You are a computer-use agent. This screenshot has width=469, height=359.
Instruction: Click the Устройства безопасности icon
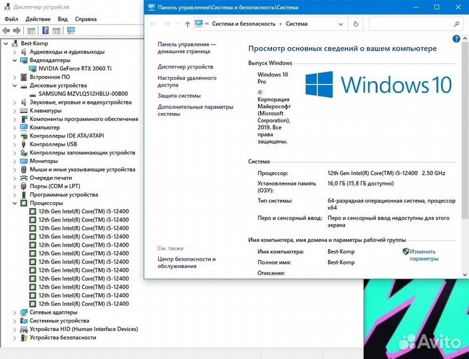(x=24, y=338)
